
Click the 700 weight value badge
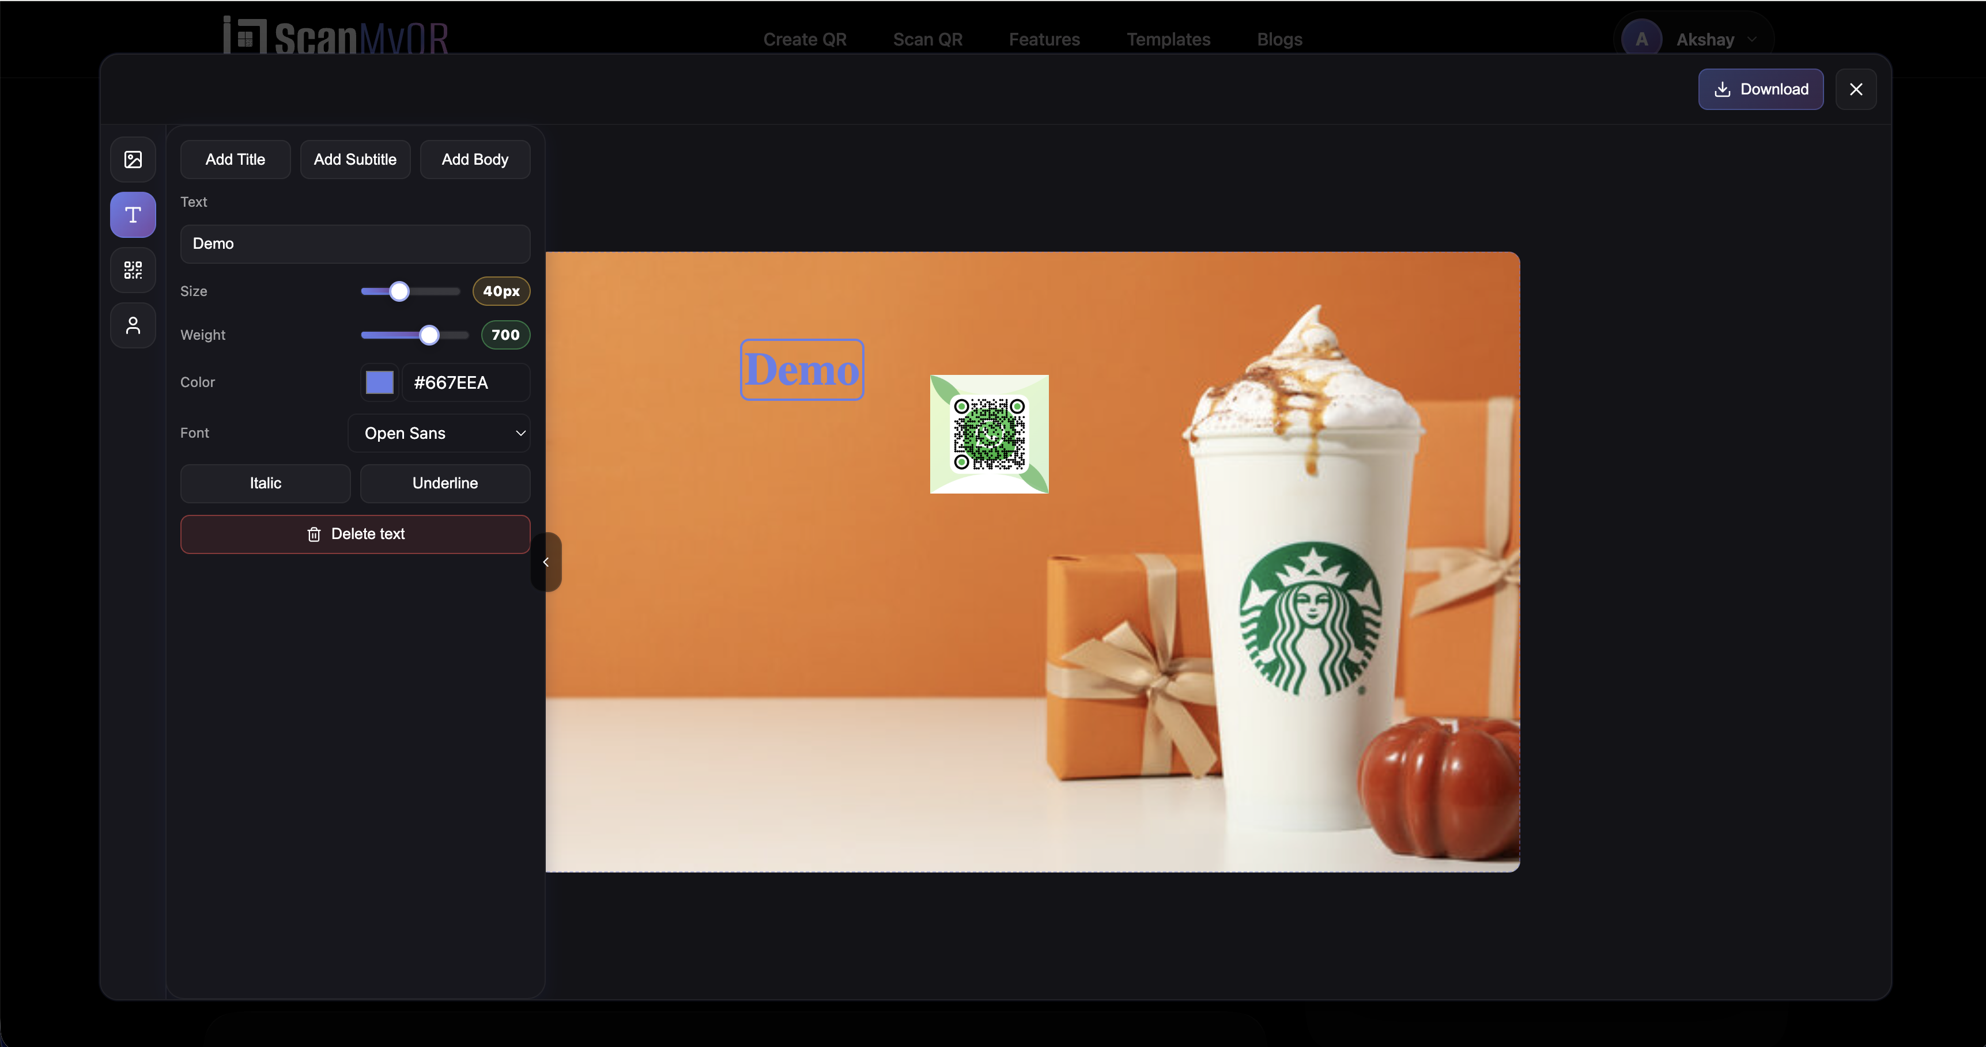505,335
